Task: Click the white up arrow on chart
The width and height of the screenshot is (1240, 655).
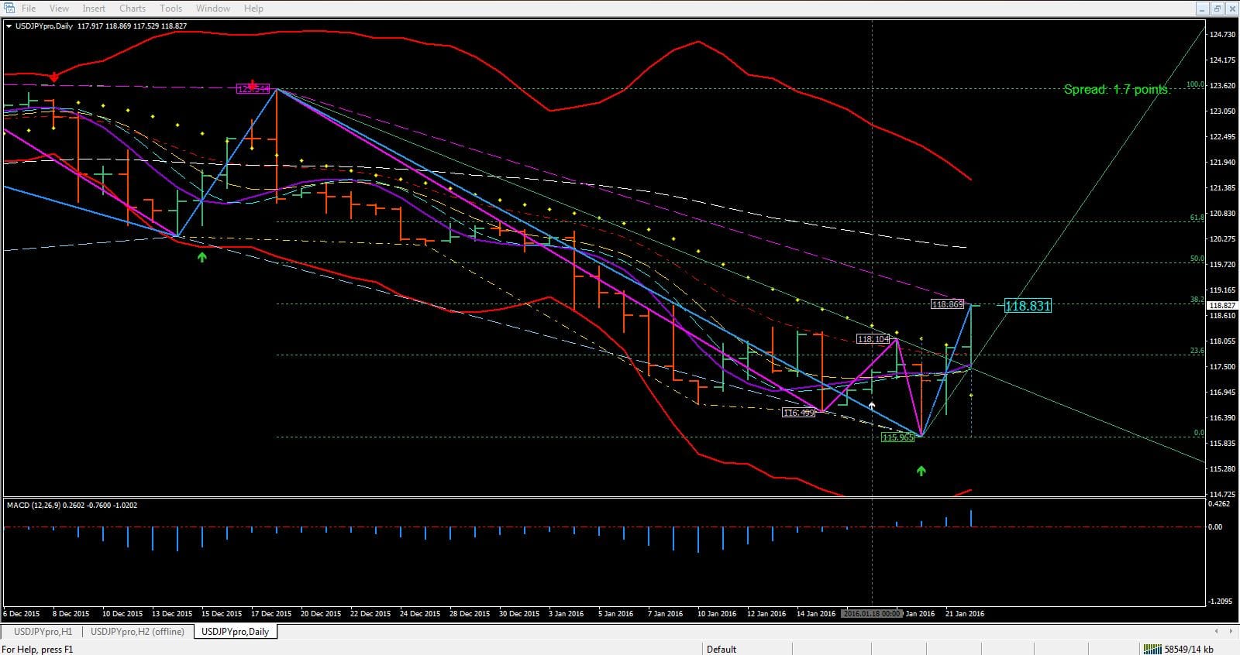Action: point(872,406)
